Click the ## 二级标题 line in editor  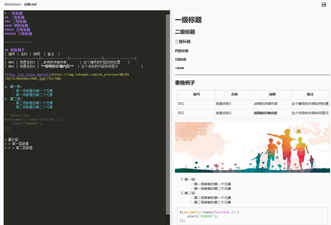point(14,17)
